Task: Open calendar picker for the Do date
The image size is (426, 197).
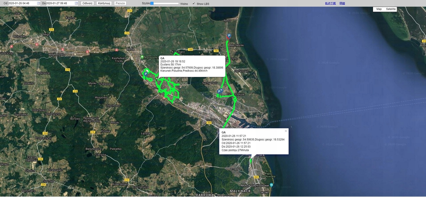Action: tap(76, 3)
